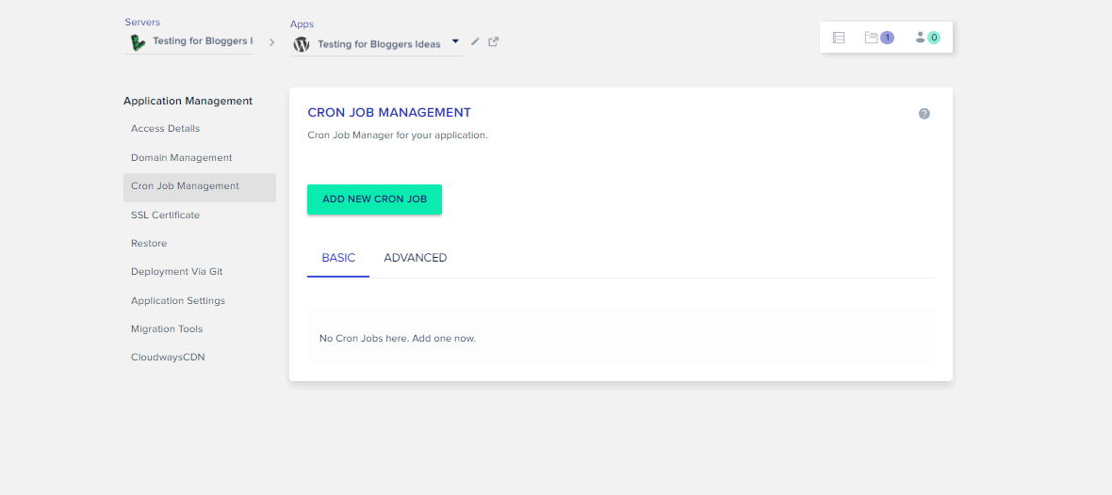Open Access Details in the sidebar
The height and width of the screenshot is (495, 1112).
click(165, 128)
